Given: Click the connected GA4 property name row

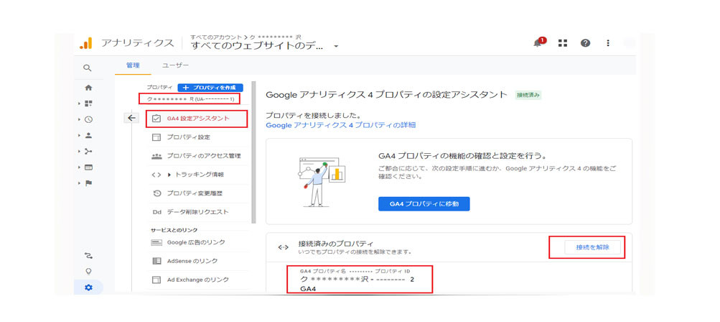Looking at the screenshot, I should tap(359, 280).
